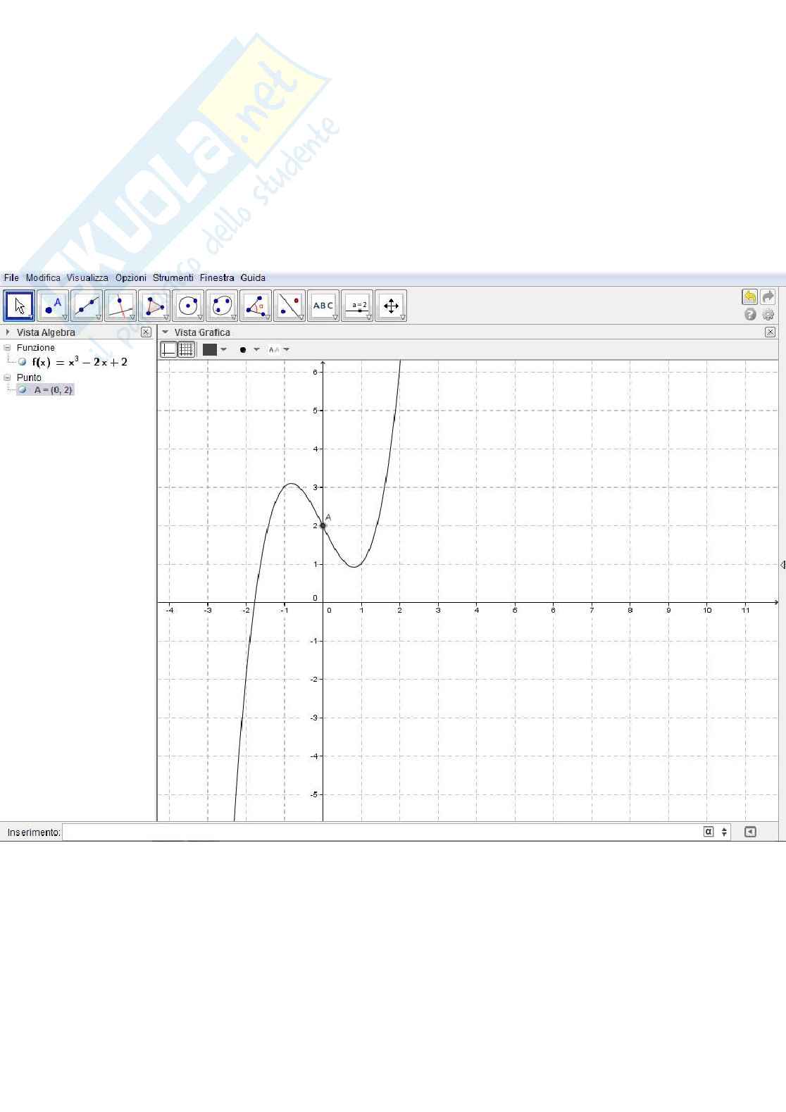Click the Undo arrow button

tap(749, 297)
